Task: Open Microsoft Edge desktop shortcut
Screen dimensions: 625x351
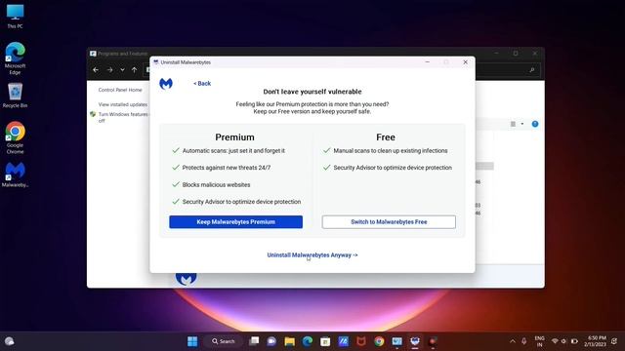Action: [16, 58]
